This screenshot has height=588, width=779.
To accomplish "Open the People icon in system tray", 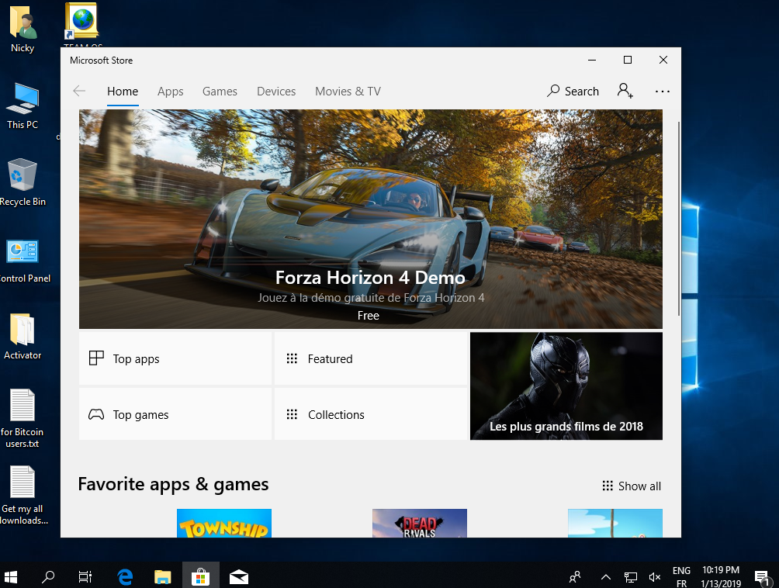I will [x=575, y=576].
